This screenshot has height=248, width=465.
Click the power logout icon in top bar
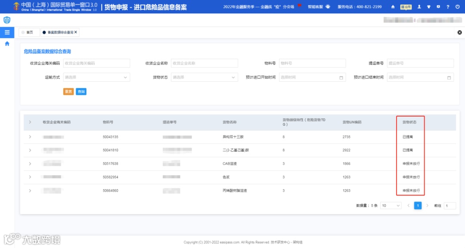point(457,7)
